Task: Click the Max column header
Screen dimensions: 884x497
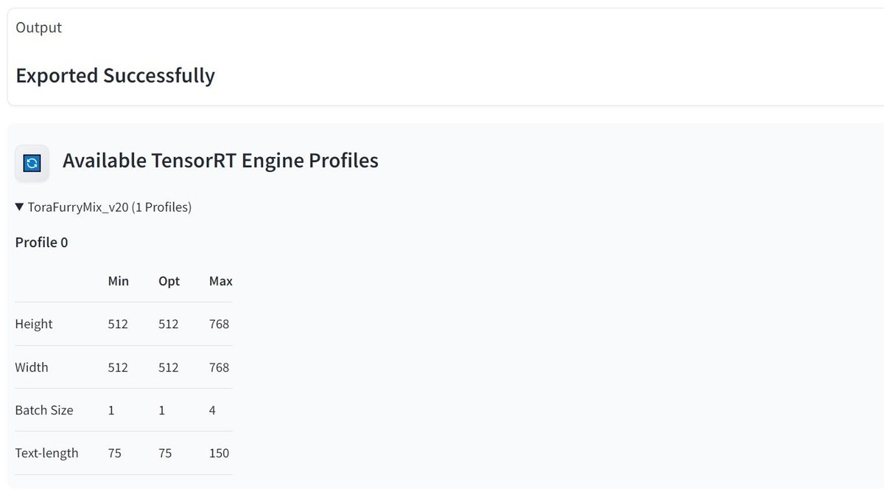Action: (x=220, y=281)
